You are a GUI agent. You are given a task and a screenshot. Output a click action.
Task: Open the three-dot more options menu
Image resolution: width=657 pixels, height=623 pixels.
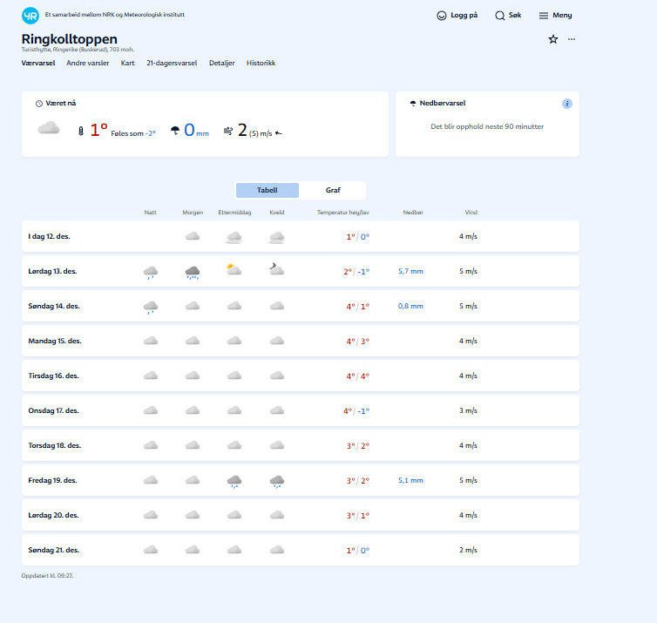tap(572, 39)
